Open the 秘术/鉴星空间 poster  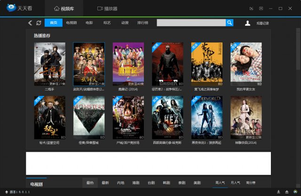pos(50,118)
